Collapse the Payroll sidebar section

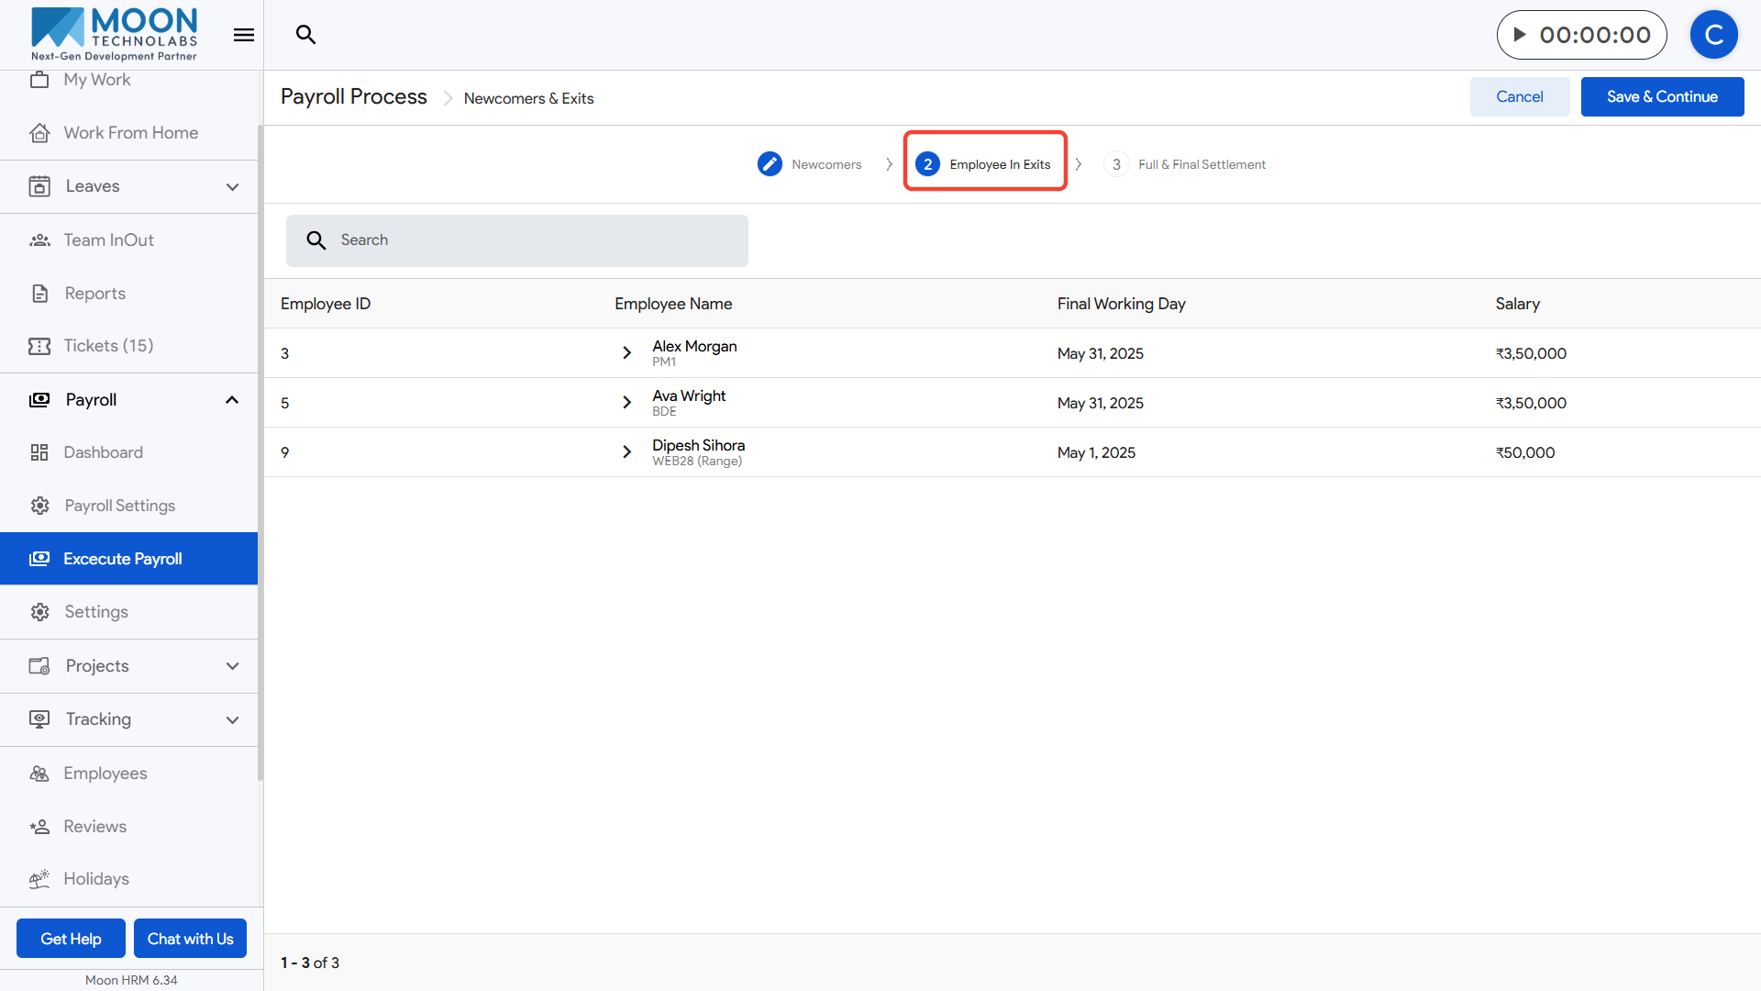point(232,400)
